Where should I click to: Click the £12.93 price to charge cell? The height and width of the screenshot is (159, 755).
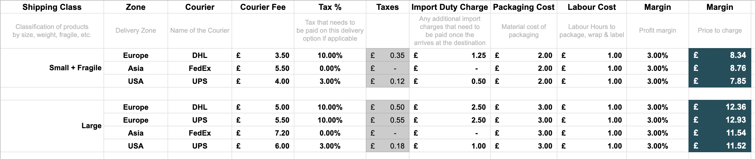(720, 120)
